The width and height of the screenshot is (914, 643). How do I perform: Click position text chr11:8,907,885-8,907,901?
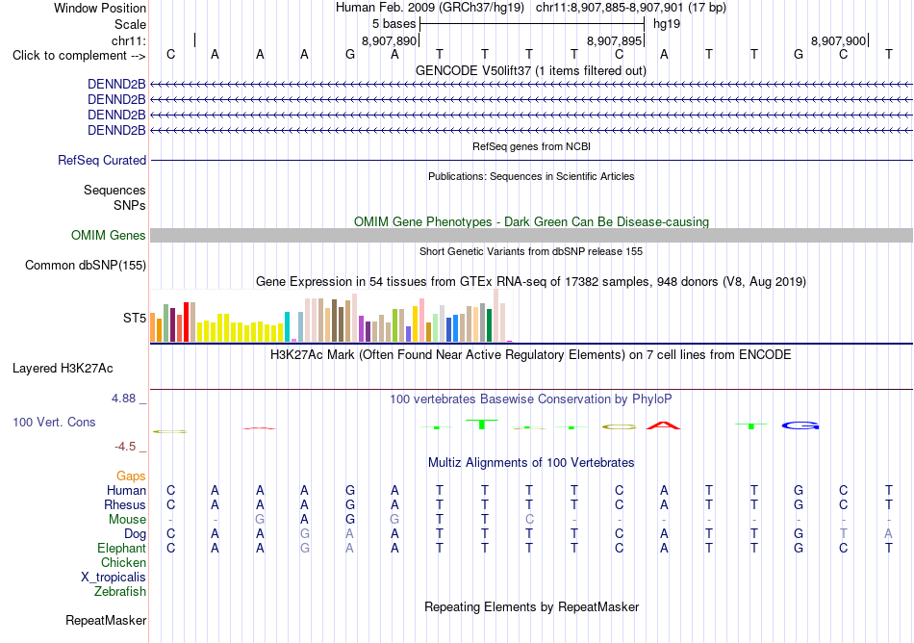click(631, 8)
